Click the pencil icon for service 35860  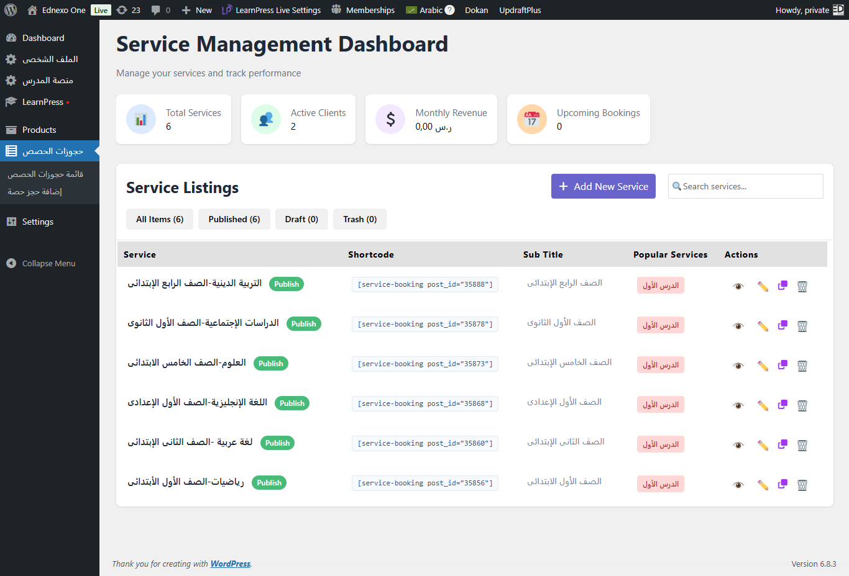[x=763, y=445]
